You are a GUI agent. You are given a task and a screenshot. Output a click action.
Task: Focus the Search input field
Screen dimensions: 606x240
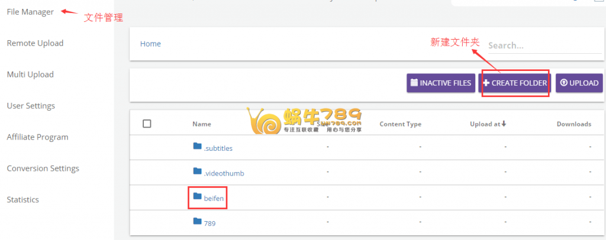click(x=541, y=46)
